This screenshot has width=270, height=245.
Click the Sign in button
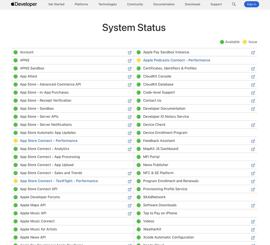tap(251, 4)
